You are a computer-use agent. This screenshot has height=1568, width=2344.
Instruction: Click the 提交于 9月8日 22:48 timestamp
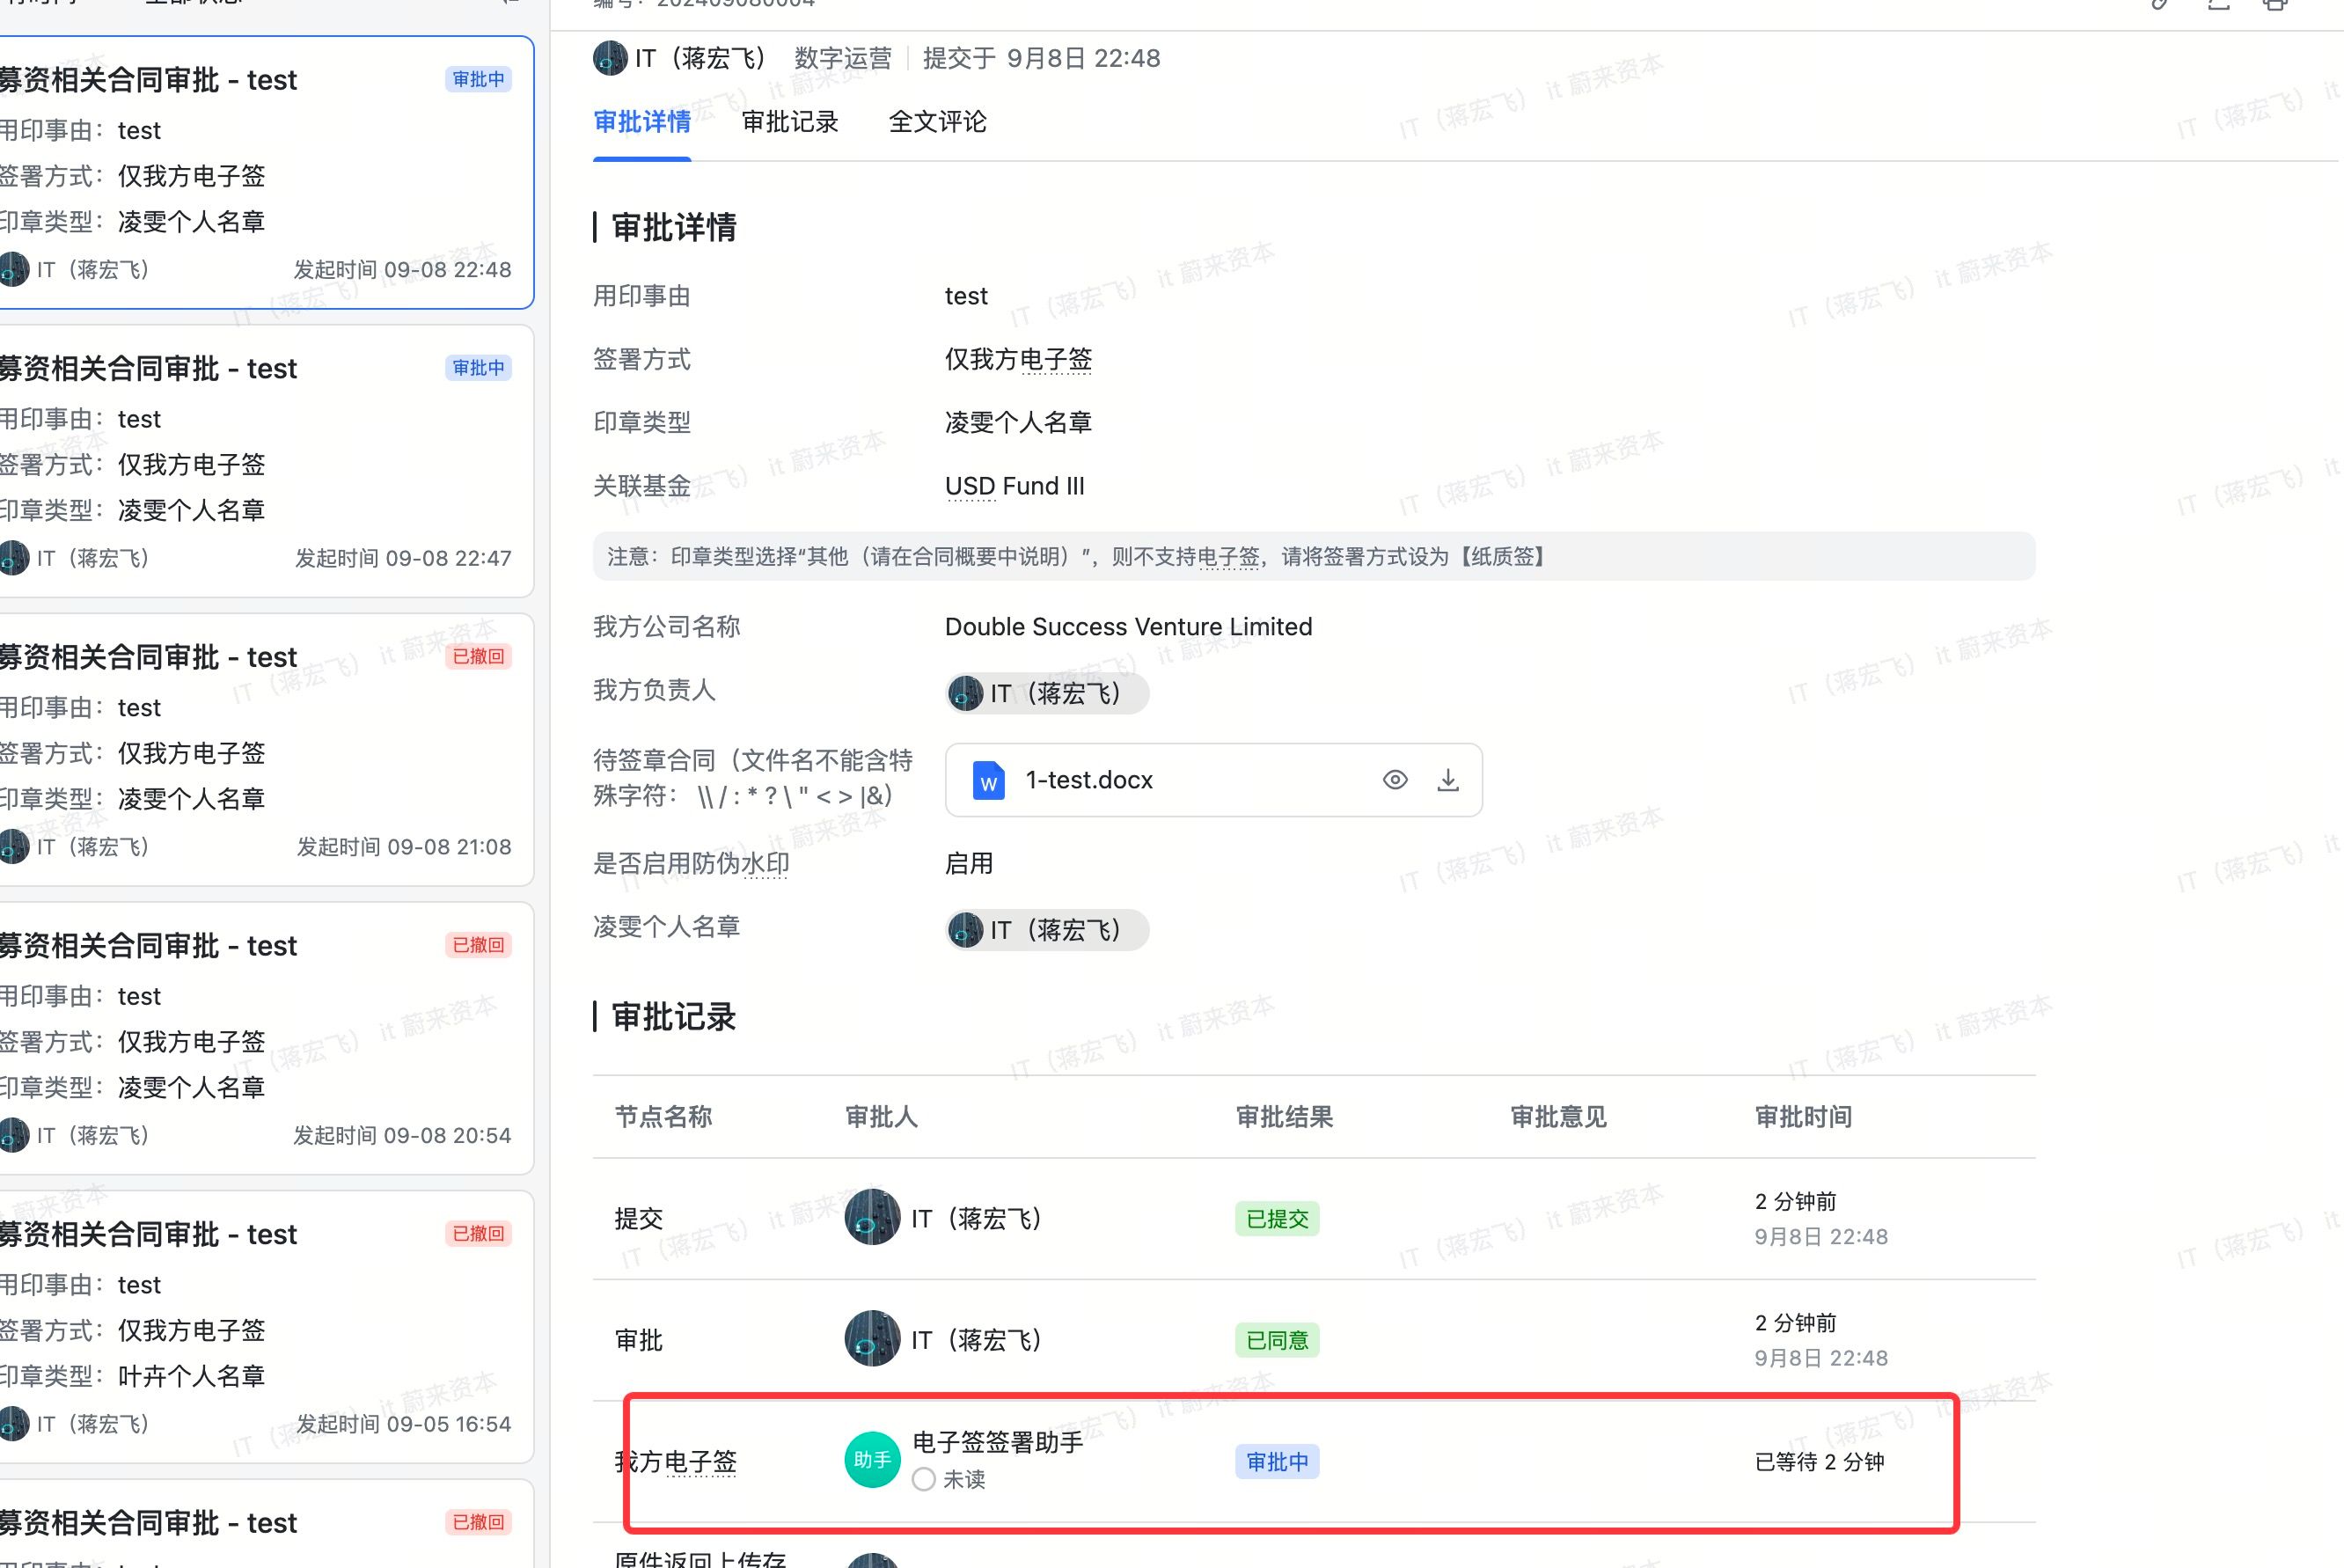pyautogui.click(x=1041, y=58)
